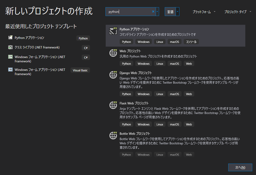The width and height of the screenshot is (256, 175).
Task: Click C# Windows フォーム アプリケーション icon
Action: pyautogui.click(x=10, y=57)
